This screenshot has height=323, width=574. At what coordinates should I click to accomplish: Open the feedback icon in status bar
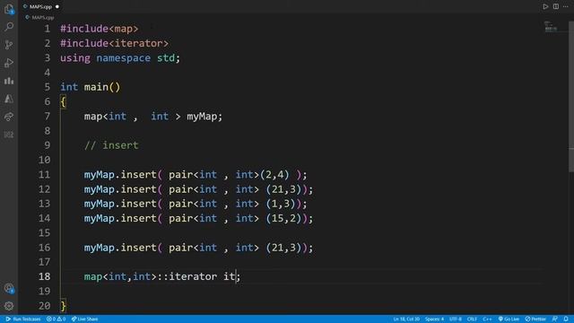tap(555, 319)
